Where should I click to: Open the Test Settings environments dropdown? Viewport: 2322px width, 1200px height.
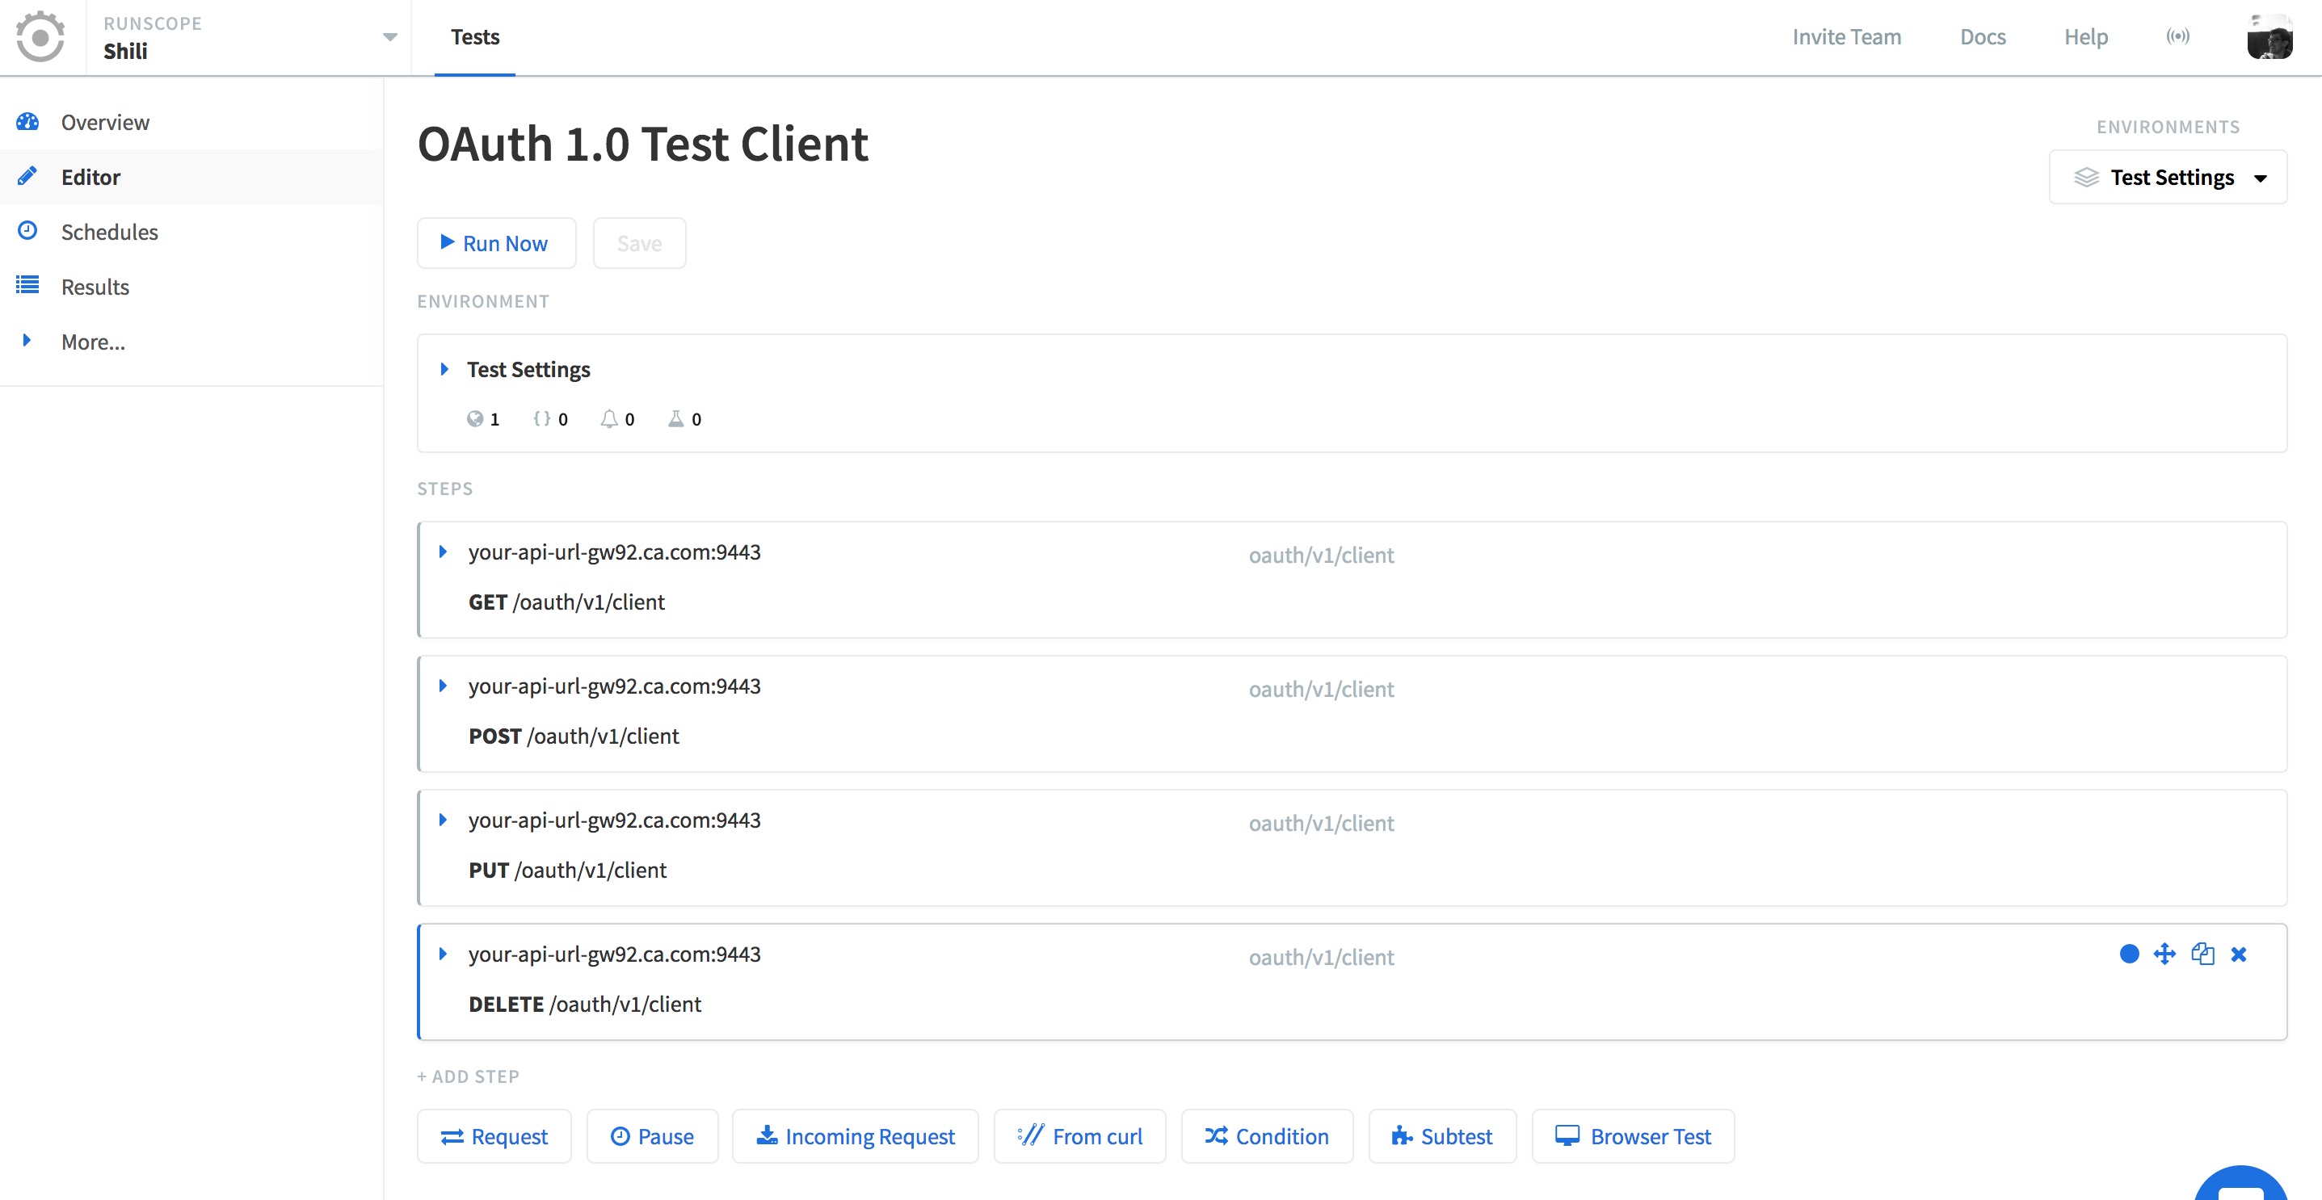2168,178
